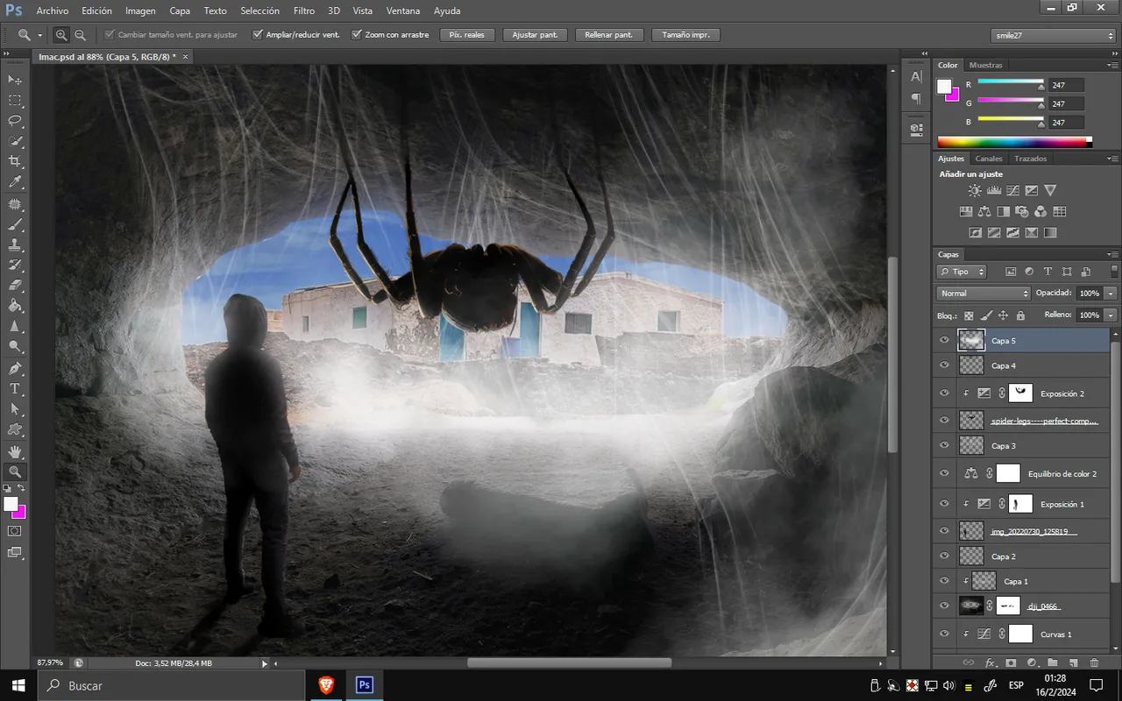Open the Capas panel options menu
The width and height of the screenshot is (1122, 701).
click(x=1111, y=254)
